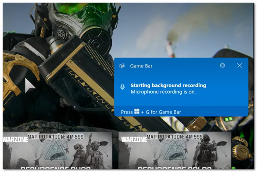Image resolution: width=257 pixels, height=172 pixels.
Task: Click the Windows logo key icon
Action: tap(137, 111)
